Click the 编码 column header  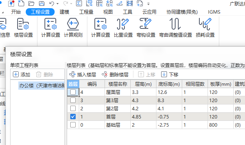(92, 84)
